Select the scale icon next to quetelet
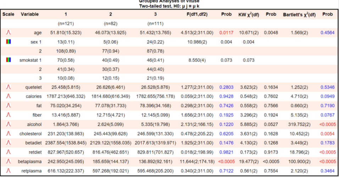Viewport: 339px width, 177px height. [9, 87]
